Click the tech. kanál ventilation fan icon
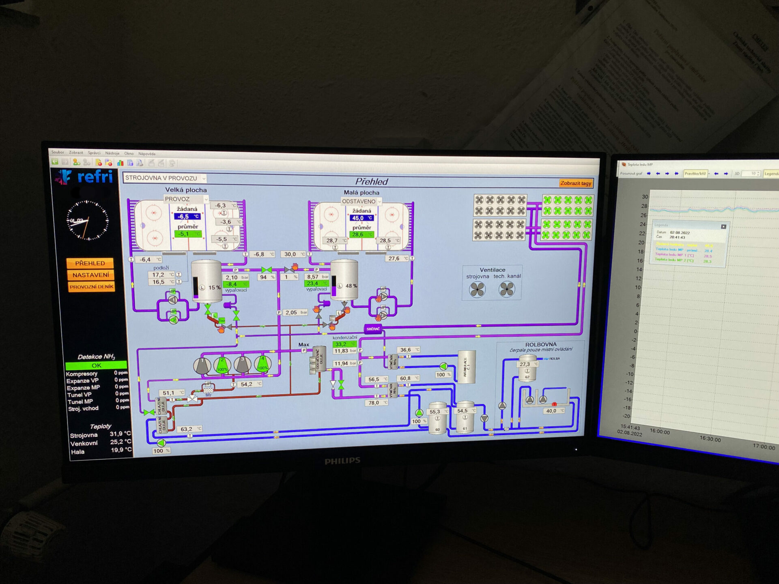Screen dimensions: 779x584 [507, 289]
